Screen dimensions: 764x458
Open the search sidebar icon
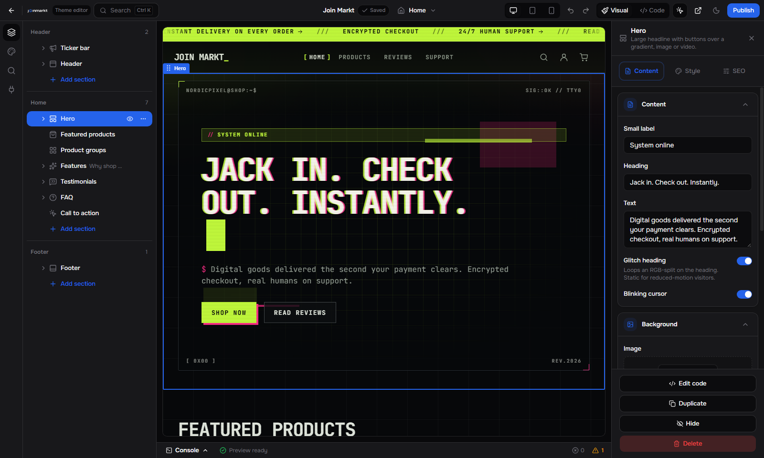[x=11, y=71]
